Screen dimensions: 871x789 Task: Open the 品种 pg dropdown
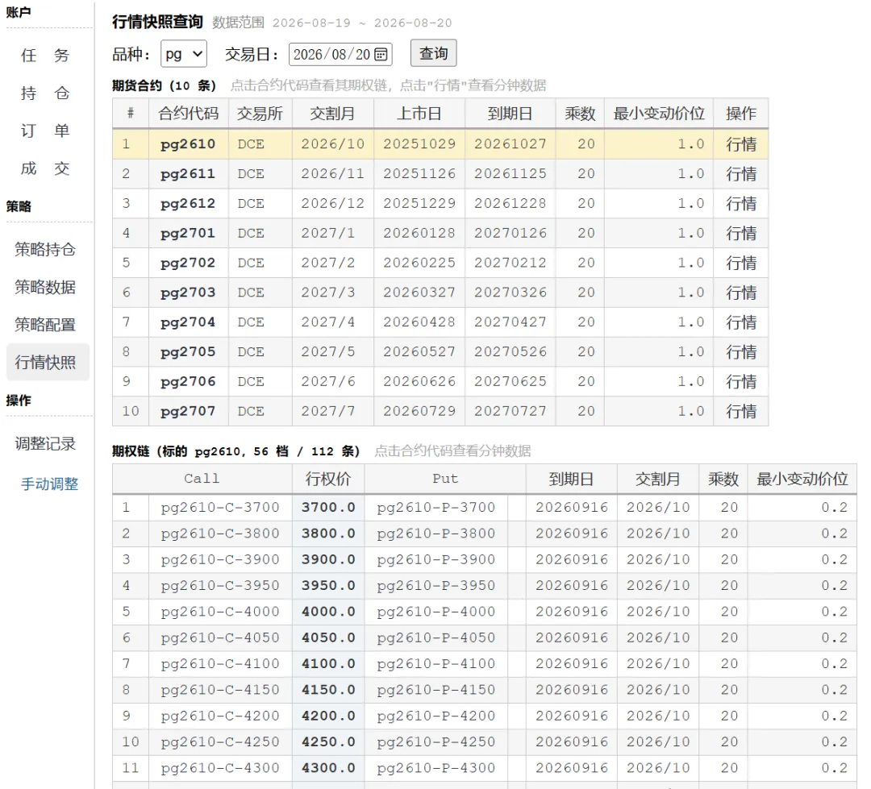pos(184,54)
